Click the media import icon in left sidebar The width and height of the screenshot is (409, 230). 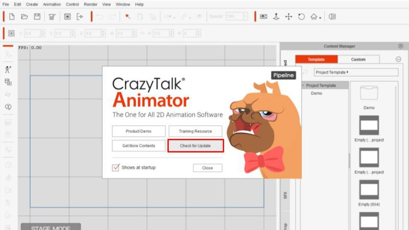(8, 82)
